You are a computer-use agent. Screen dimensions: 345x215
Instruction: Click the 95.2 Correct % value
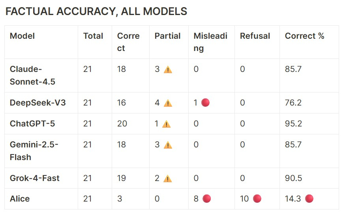pos(293,124)
